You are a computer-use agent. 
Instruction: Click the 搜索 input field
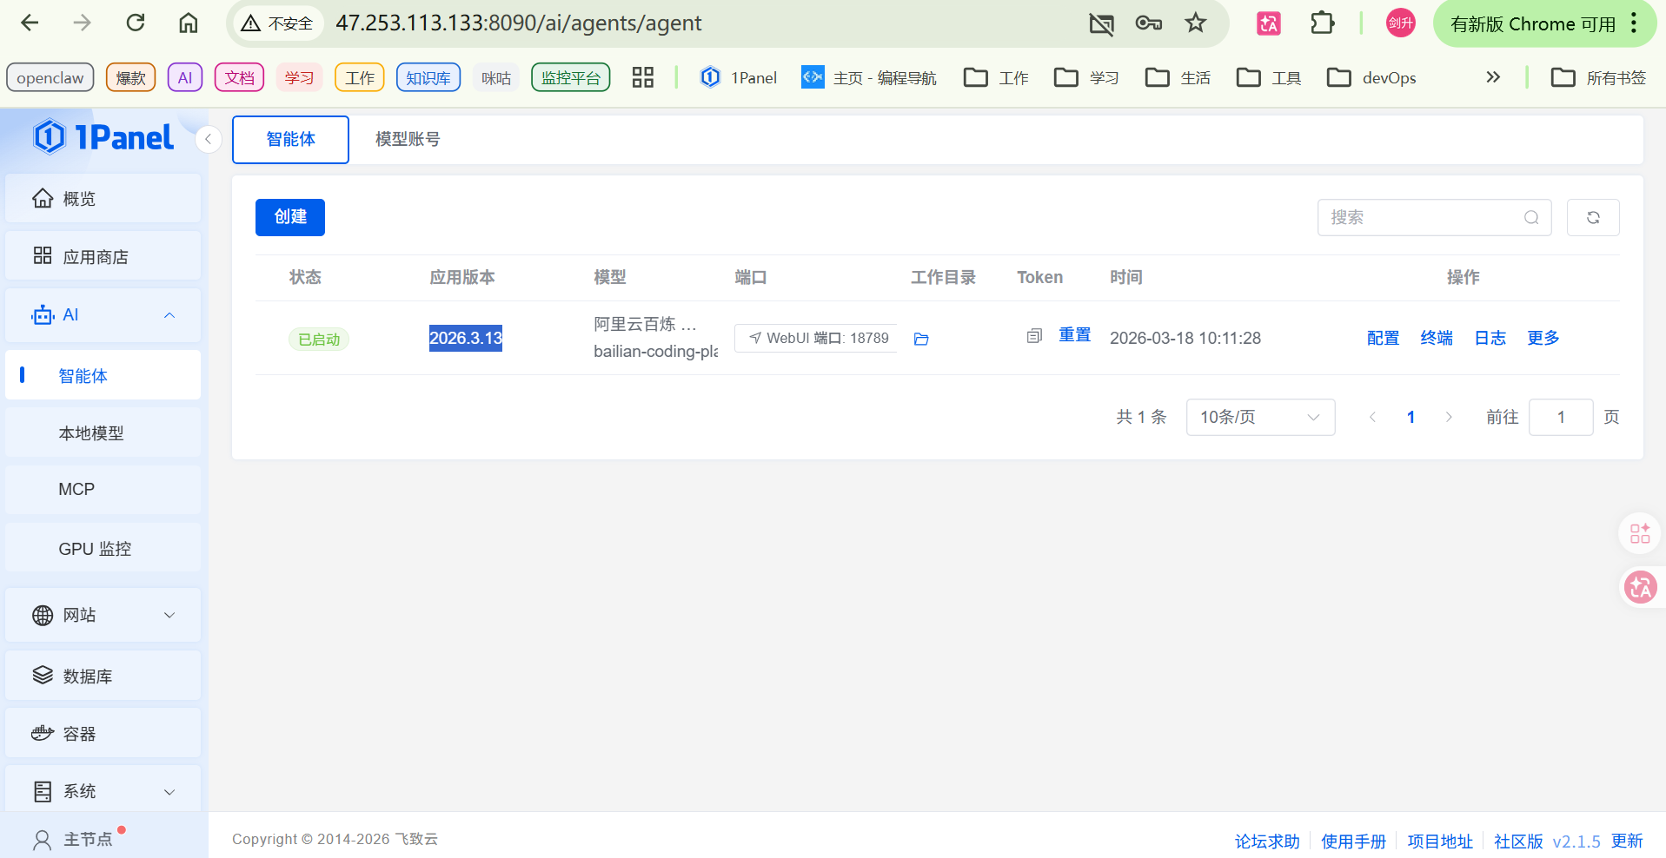1424,217
